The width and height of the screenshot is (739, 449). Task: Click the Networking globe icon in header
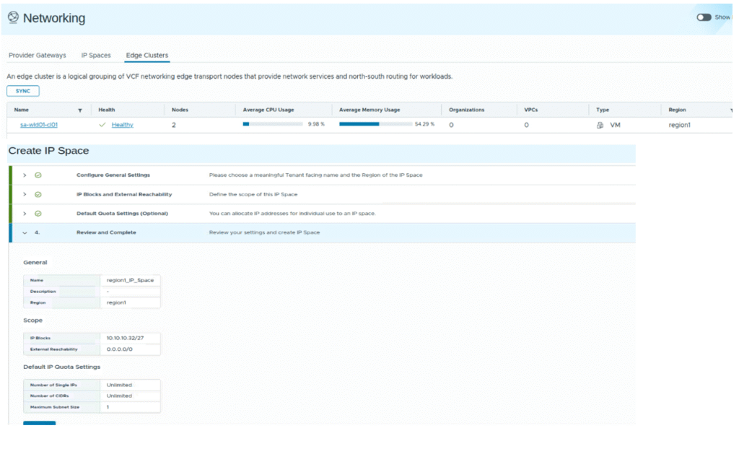click(x=13, y=17)
